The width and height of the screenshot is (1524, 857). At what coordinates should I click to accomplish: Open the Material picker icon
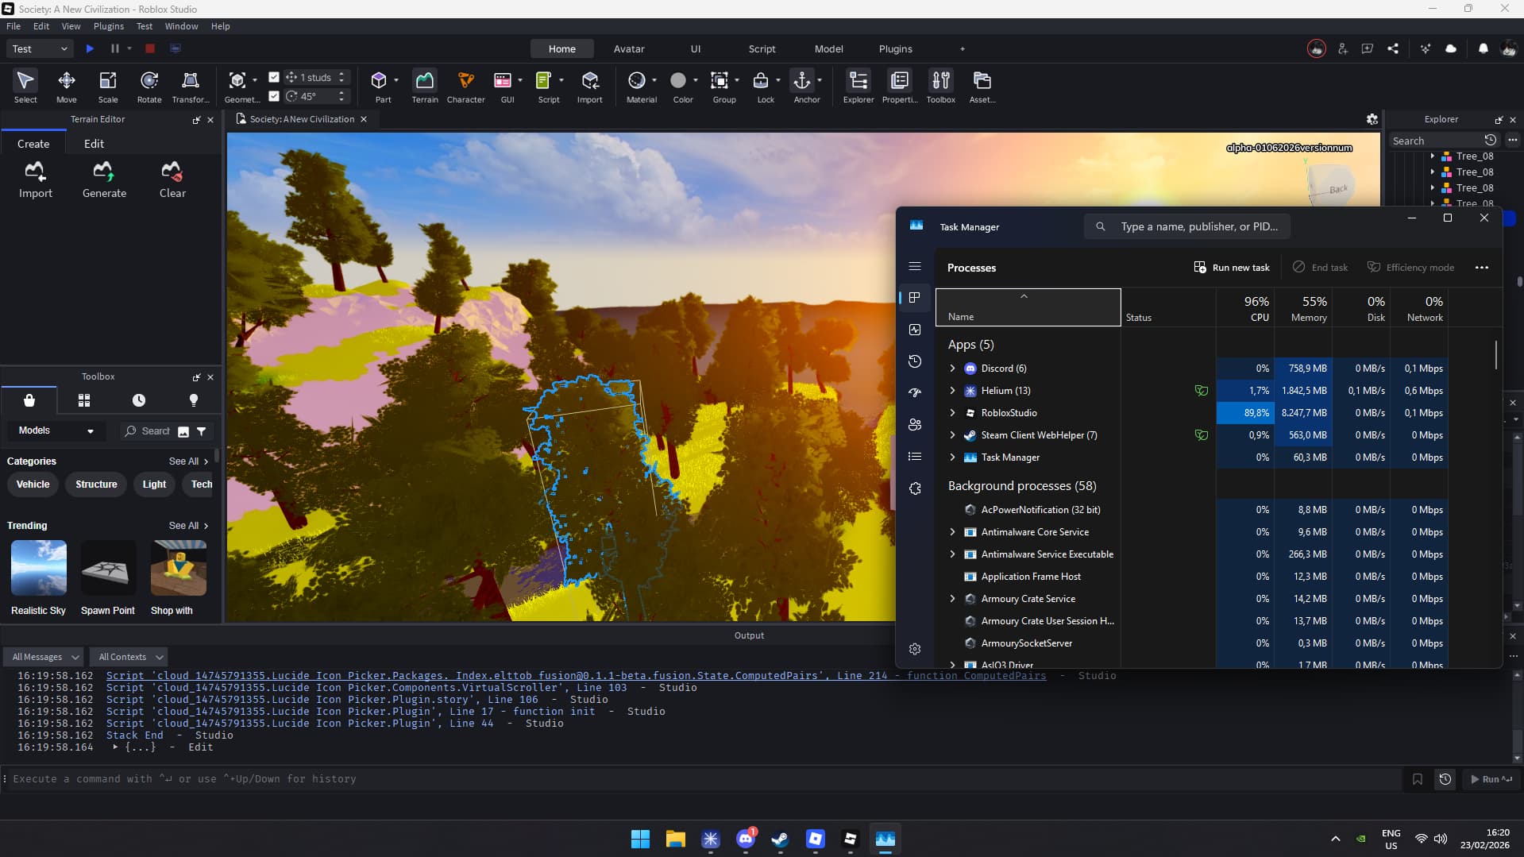637,80
